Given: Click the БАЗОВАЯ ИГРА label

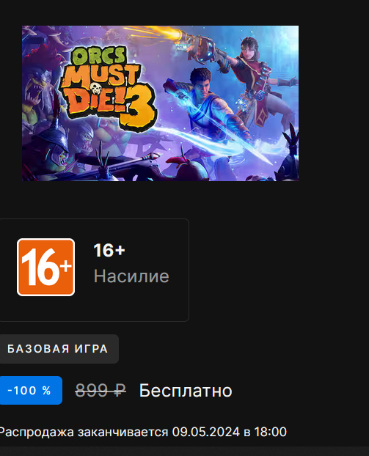Looking at the screenshot, I should coord(58,349).
